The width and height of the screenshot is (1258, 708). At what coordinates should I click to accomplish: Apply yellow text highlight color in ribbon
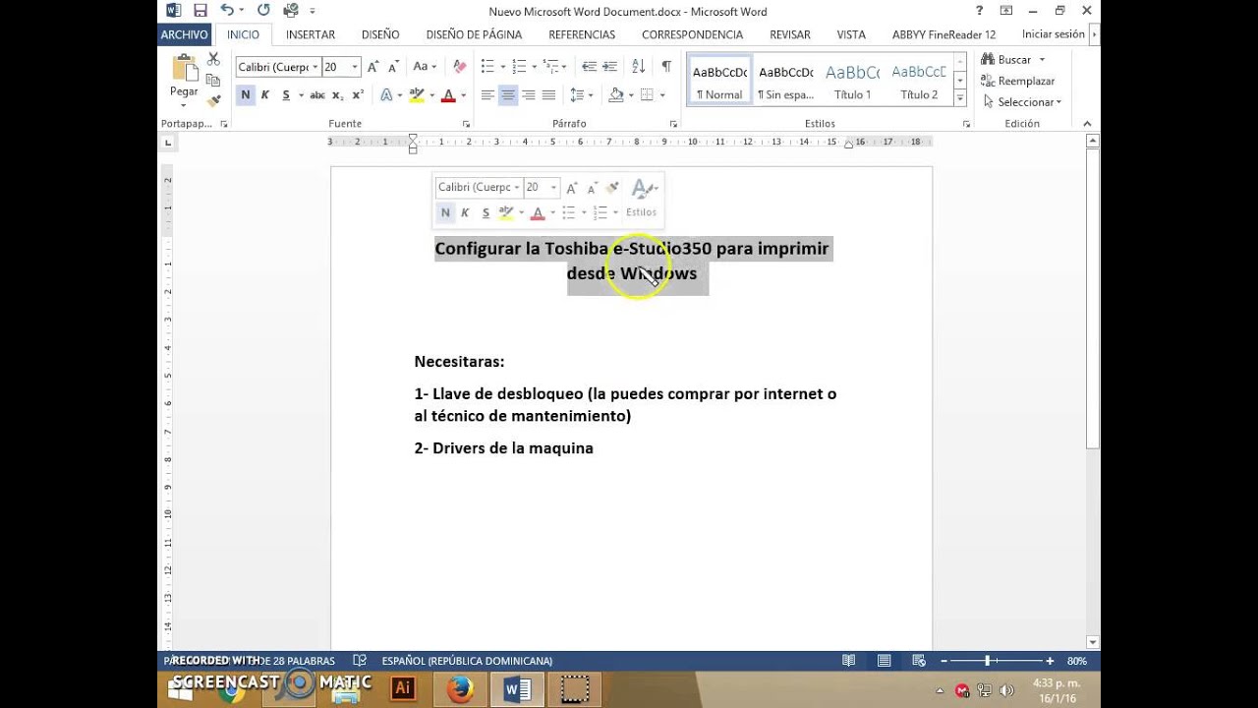417,95
